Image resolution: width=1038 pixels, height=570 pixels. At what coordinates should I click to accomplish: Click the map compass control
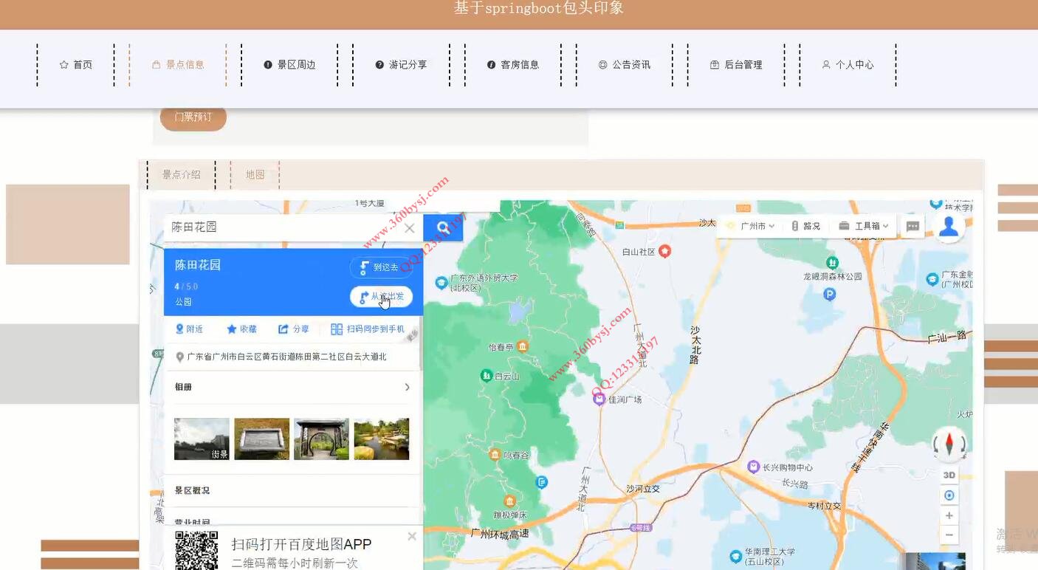click(x=949, y=444)
